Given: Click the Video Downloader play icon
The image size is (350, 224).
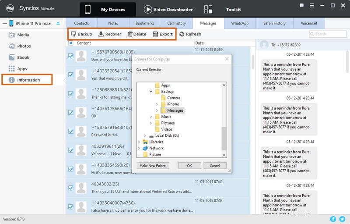Looking at the screenshot, I should [x=148, y=9].
